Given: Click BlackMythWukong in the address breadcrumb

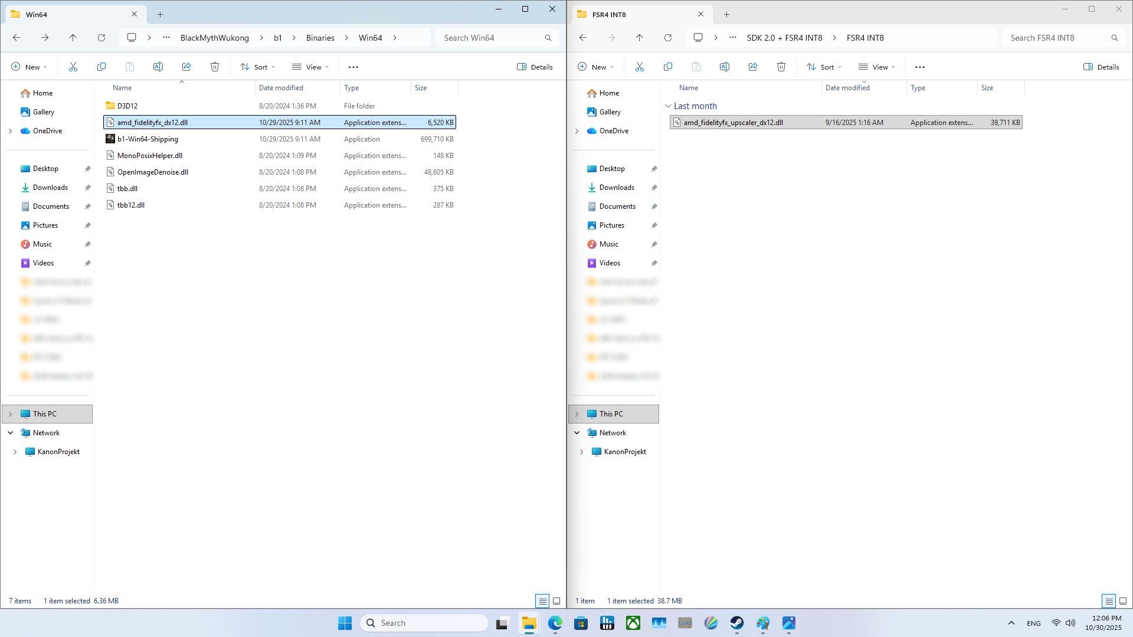Looking at the screenshot, I should [215, 38].
